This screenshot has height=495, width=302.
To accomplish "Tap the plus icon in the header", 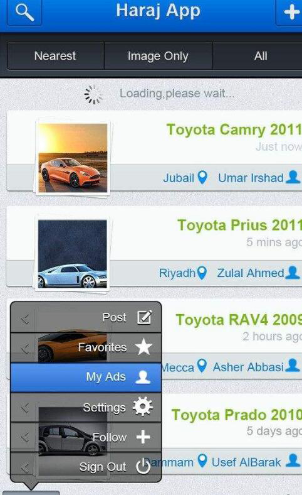I will coord(291,13).
